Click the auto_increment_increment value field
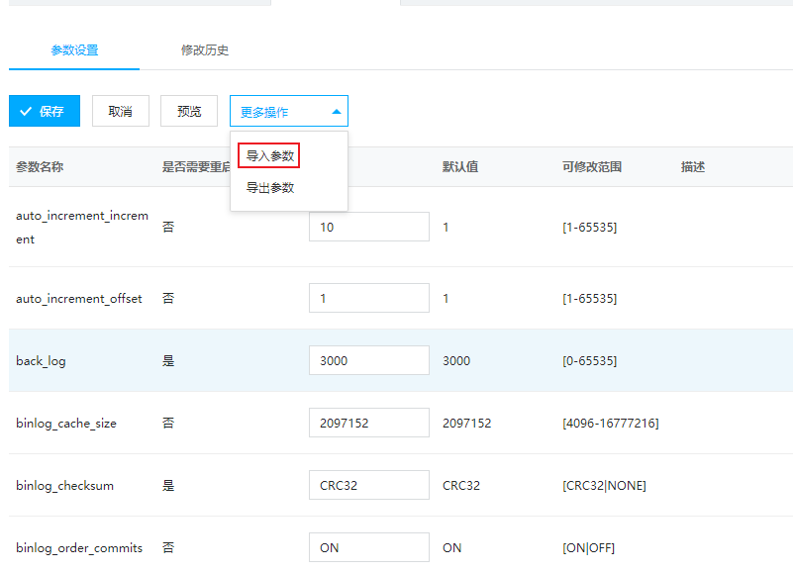The width and height of the screenshot is (795, 572). (368, 227)
